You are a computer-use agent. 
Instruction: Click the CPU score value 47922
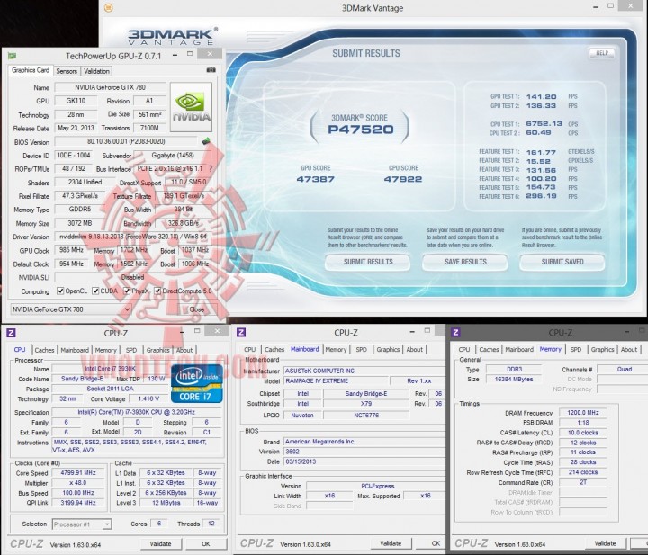click(403, 179)
